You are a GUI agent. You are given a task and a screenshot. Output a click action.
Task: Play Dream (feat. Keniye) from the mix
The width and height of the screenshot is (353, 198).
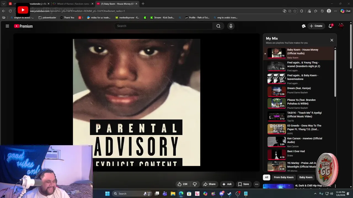298,92
